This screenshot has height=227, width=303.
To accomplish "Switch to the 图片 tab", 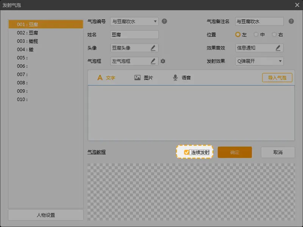I will coord(144,78).
